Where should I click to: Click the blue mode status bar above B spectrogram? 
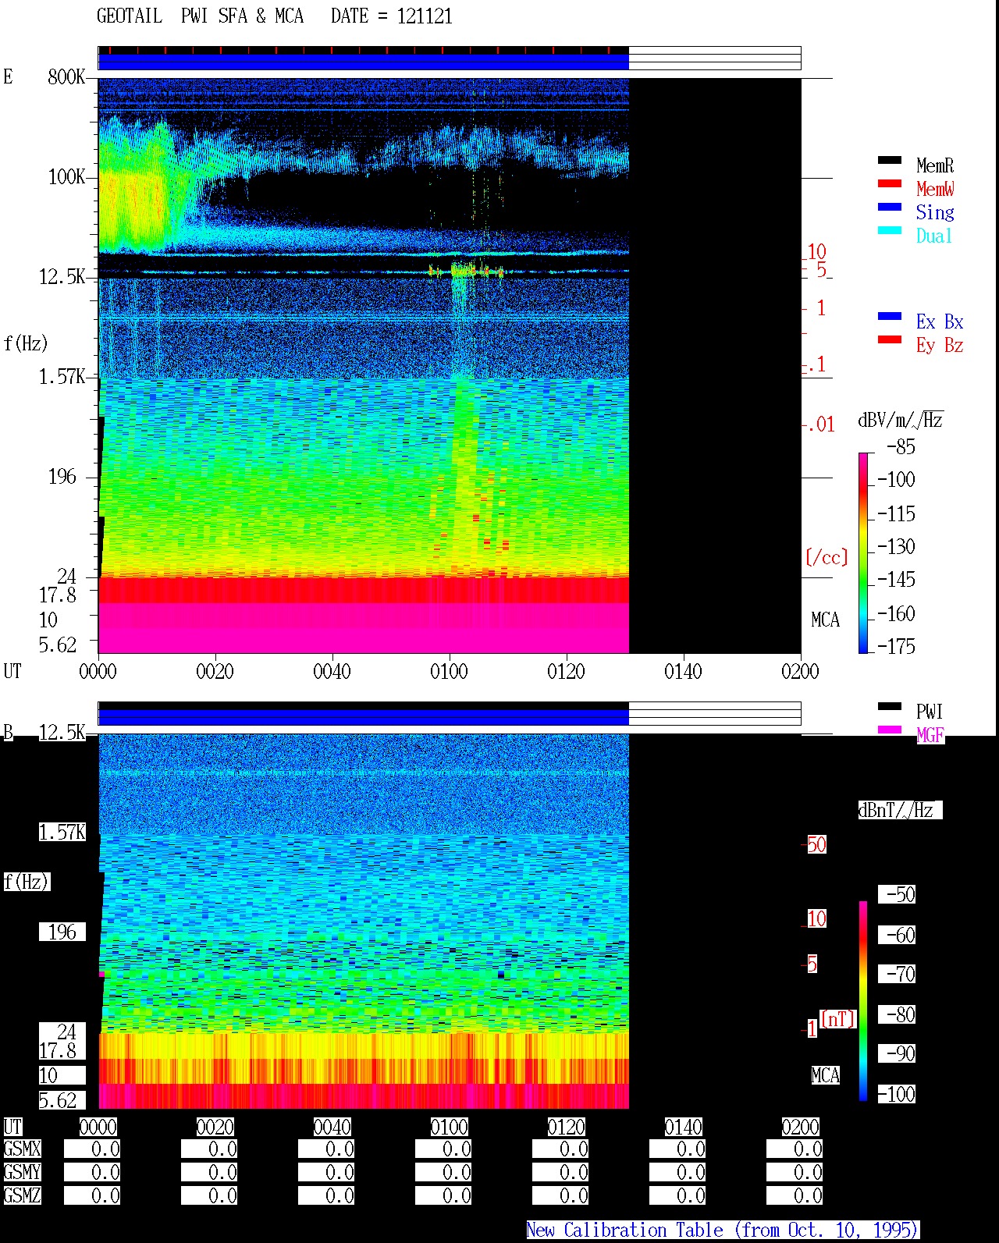pyautogui.click(x=364, y=717)
